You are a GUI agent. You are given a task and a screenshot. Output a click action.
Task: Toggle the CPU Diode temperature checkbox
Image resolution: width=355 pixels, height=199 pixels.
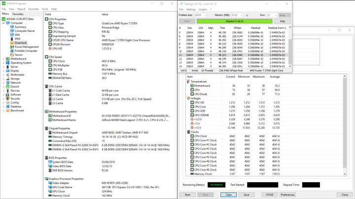192,94
